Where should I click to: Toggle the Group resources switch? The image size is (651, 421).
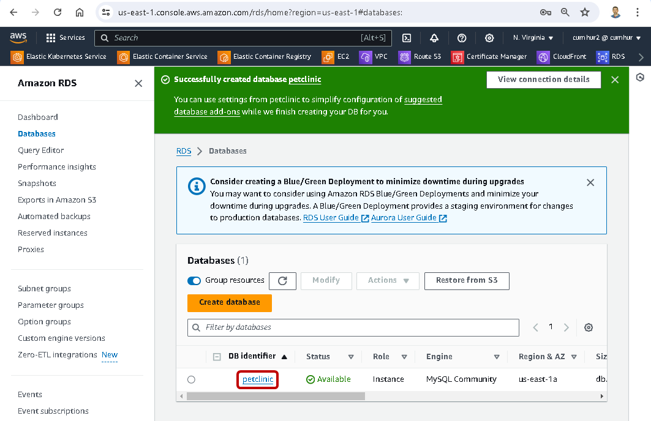[x=194, y=281]
